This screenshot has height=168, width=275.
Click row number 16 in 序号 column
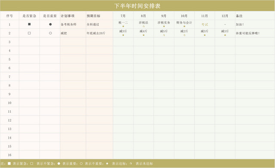pos(9,155)
